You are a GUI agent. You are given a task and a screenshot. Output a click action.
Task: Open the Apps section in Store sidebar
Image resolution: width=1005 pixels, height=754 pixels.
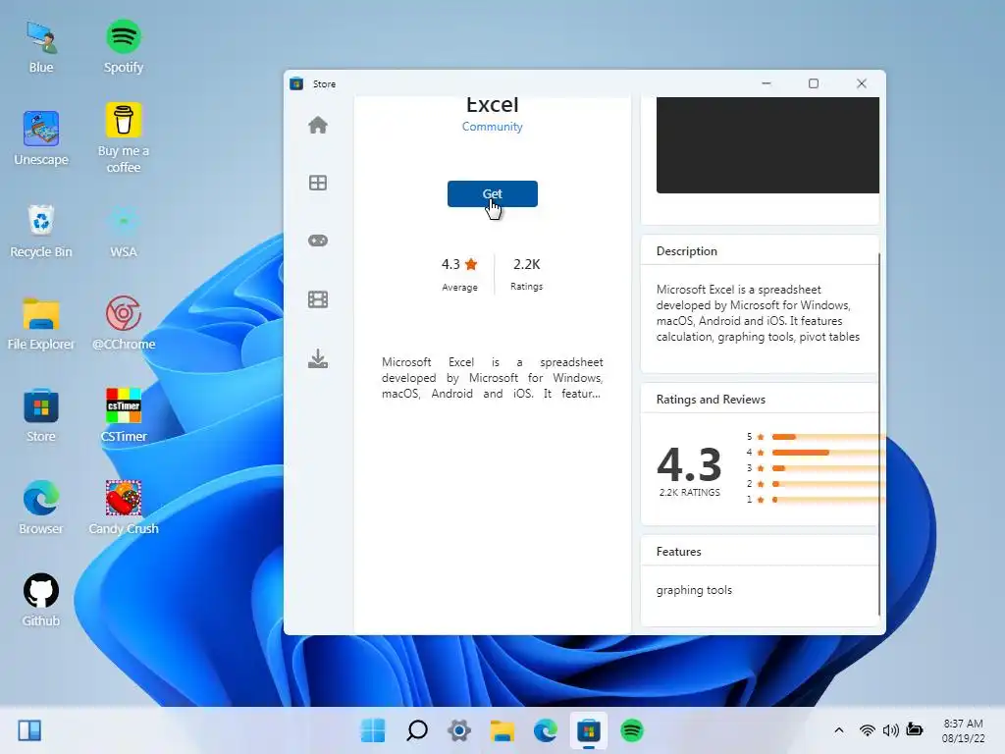pyautogui.click(x=318, y=183)
